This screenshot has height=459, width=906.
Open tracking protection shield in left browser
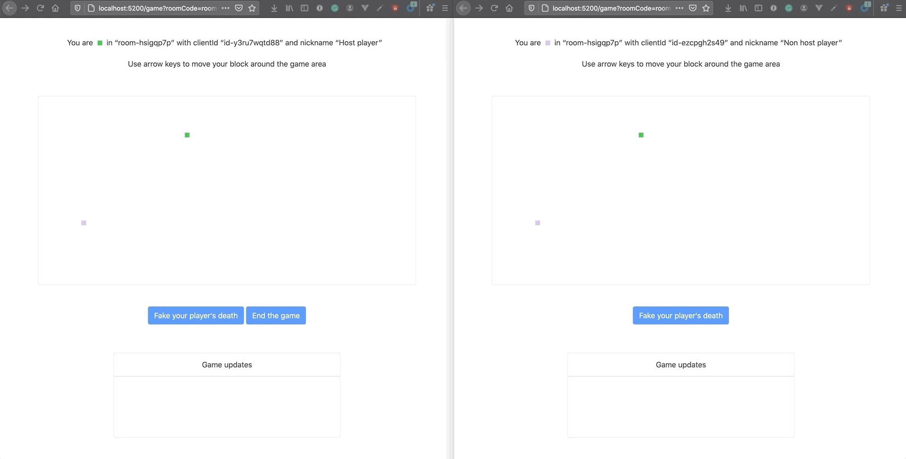coord(78,8)
